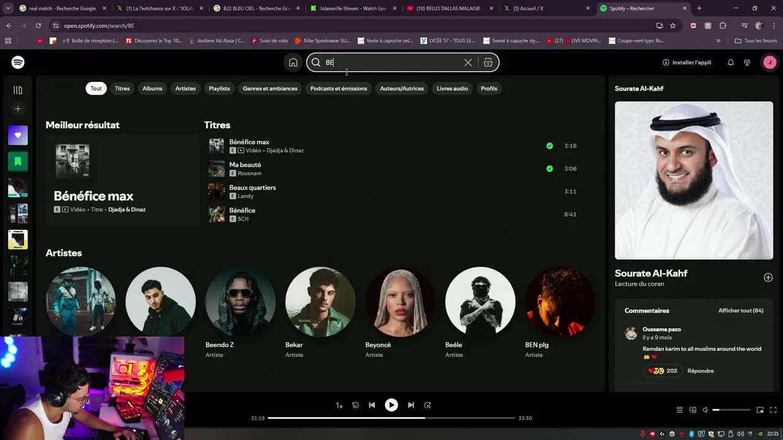Click the Installer l'appli link
The image size is (783, 440).
(686, 62)
